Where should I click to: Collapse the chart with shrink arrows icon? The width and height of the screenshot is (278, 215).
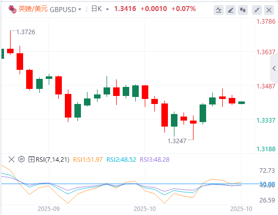(257, 10)
